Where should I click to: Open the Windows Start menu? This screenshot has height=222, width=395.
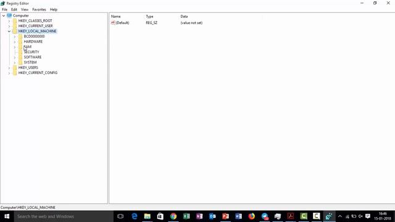coord(7,216)
